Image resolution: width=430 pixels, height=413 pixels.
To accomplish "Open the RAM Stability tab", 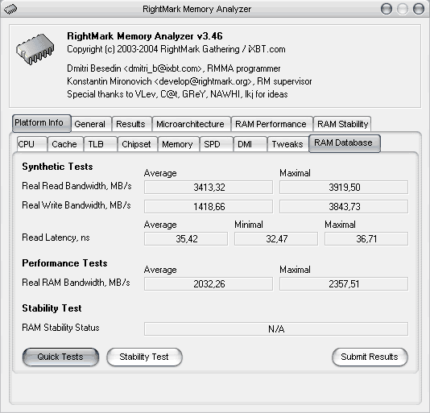I will point(342,124).
